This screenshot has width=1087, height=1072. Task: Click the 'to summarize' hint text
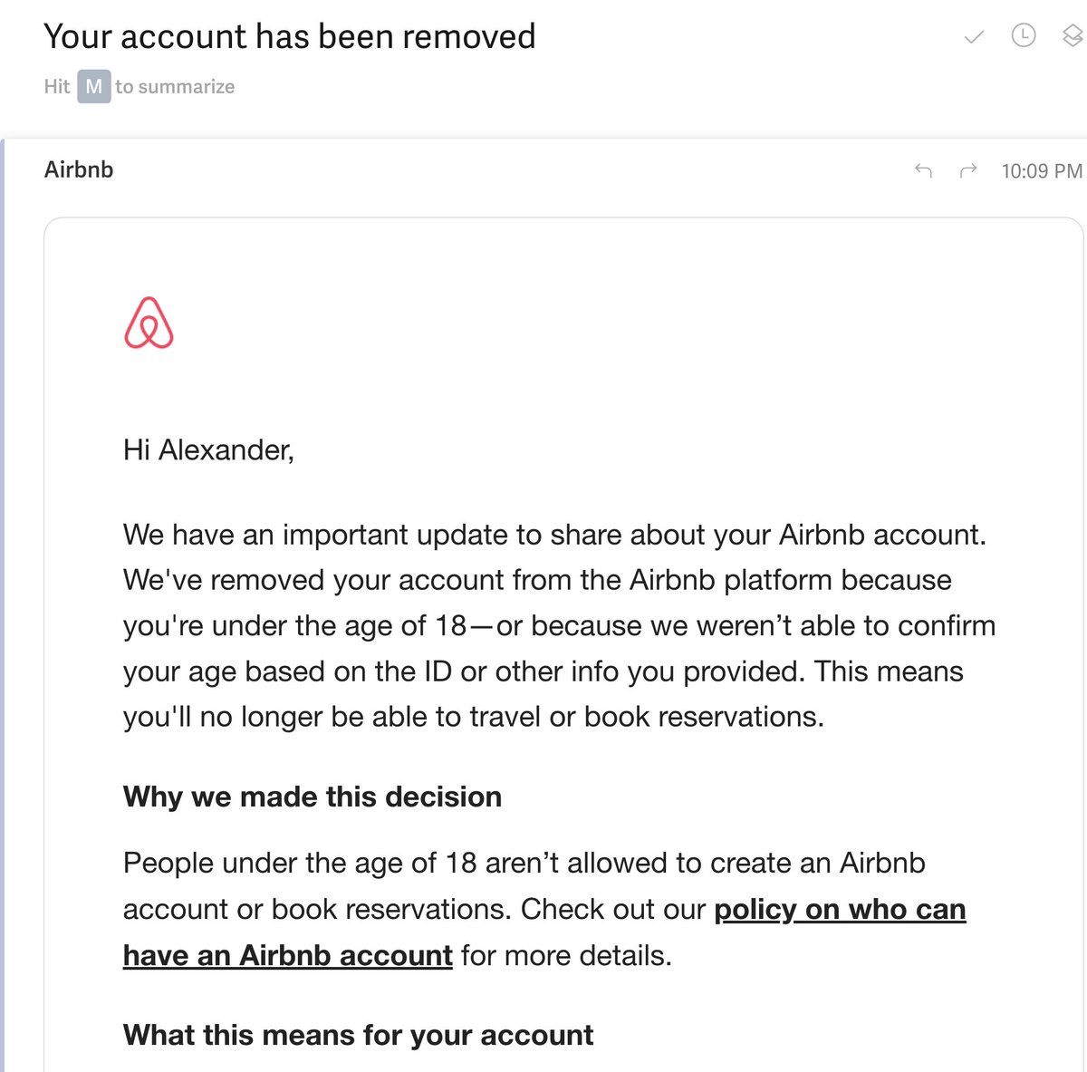175,87
